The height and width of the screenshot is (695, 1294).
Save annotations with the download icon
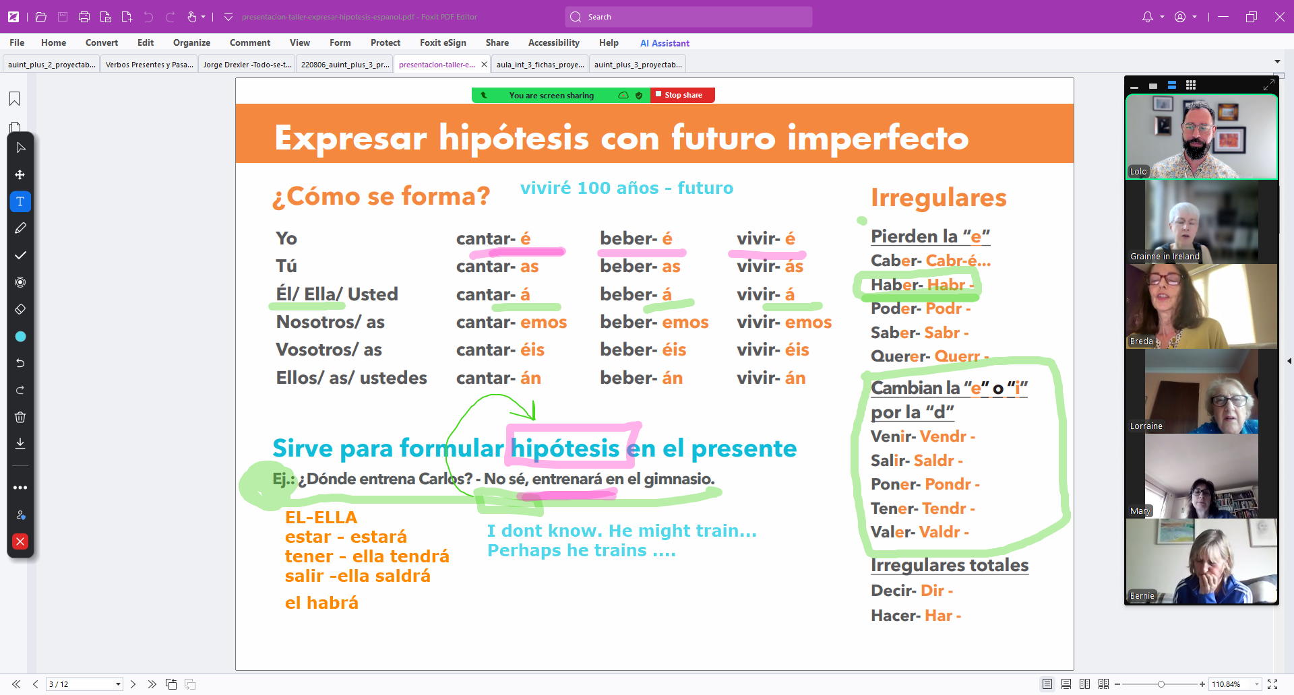20,443
